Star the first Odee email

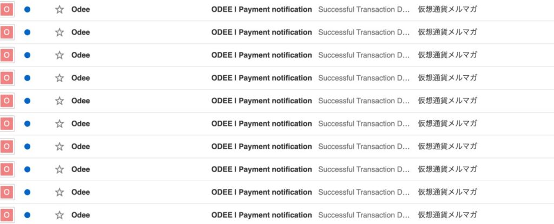click(60, 10)
